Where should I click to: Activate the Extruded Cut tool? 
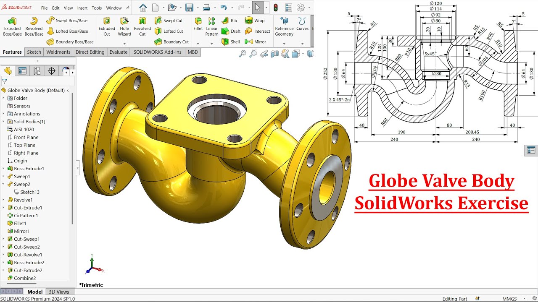(107, 26)
